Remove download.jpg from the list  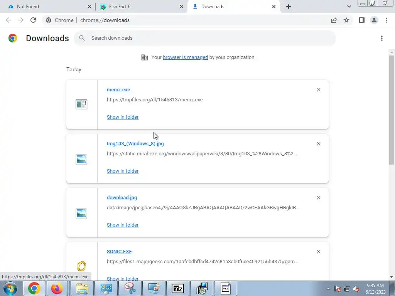[318, 198]
